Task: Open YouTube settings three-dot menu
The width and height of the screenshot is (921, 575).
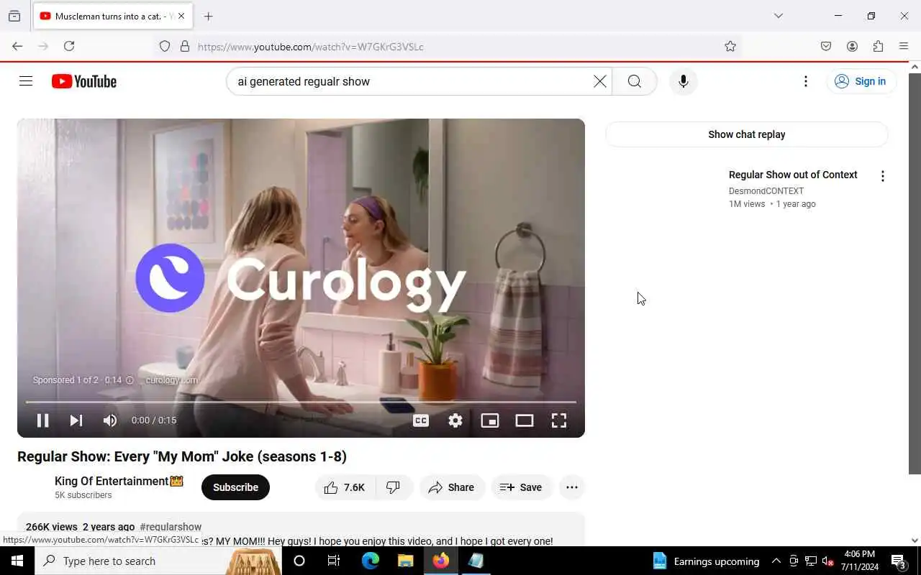Action: [x=805, y=81]
